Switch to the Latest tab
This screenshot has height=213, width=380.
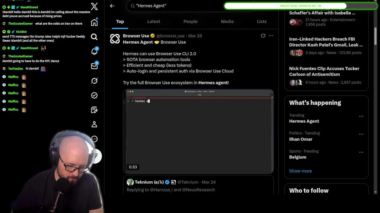[x=153, y=22]
